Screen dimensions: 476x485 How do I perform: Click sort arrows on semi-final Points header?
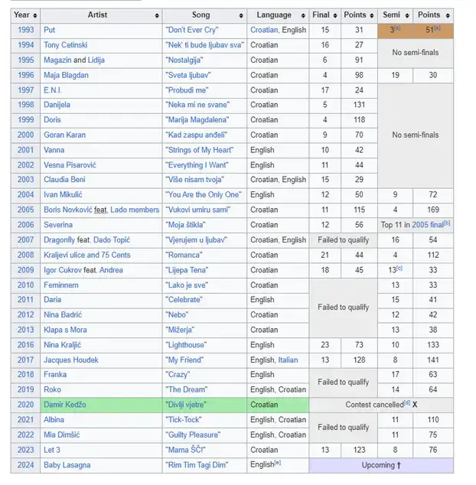pyautogui.click(x=448, y=15)
